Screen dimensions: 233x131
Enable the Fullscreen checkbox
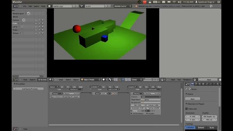(x=186, y=109)
